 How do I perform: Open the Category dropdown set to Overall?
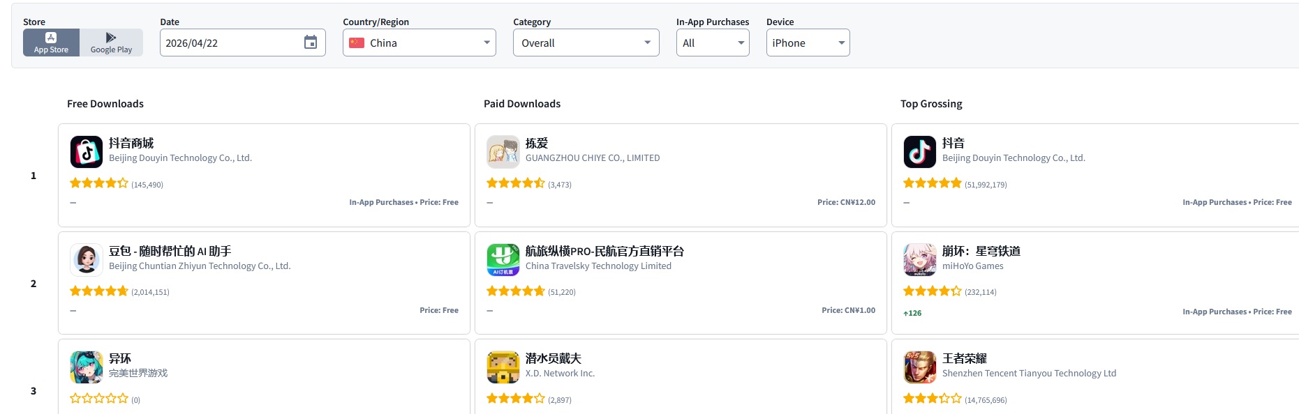[586, 43]
